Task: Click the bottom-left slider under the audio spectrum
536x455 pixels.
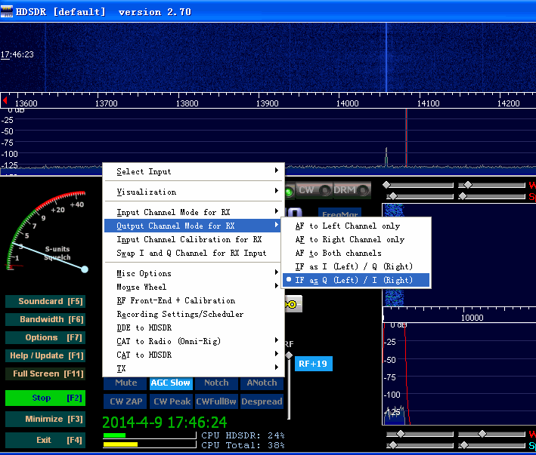Action: [x=420, y=445]
